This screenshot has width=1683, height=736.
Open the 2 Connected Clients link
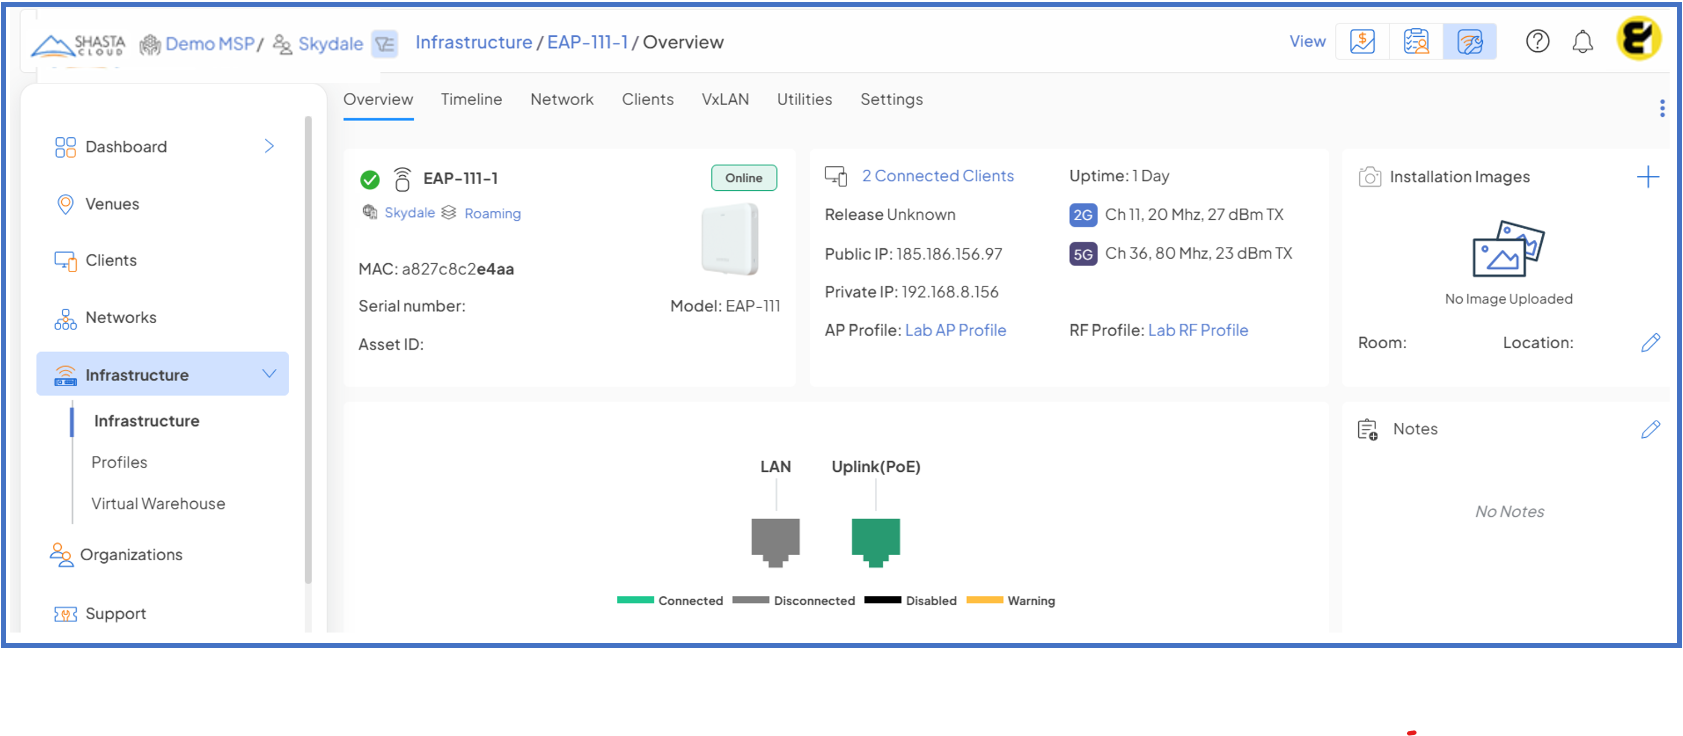tap(937, 176)
